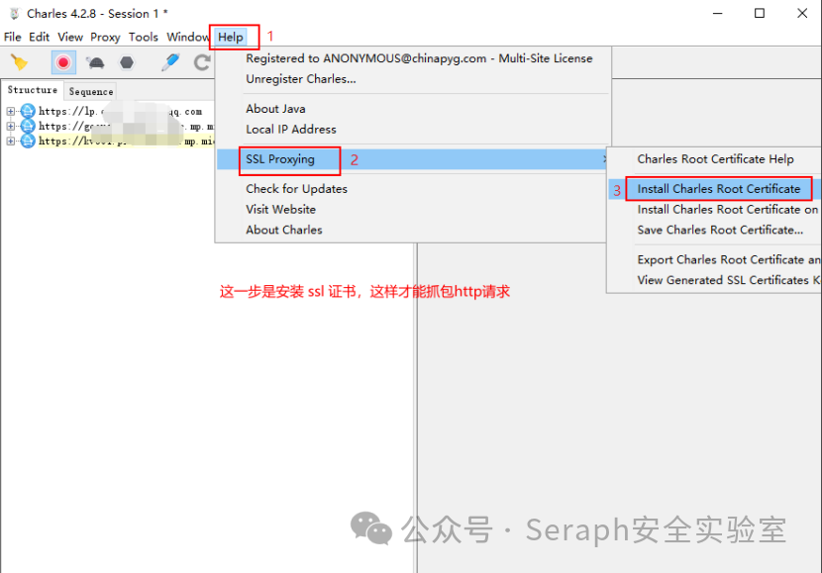Close the Charles window
The width and height of the screenshot is (822, 573).
point(802,14)
